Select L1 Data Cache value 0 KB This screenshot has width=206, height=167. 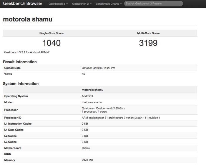(85, 130)
